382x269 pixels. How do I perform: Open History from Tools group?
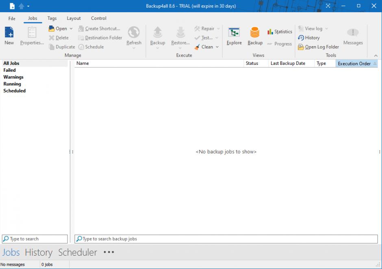(x=309, y=38)
